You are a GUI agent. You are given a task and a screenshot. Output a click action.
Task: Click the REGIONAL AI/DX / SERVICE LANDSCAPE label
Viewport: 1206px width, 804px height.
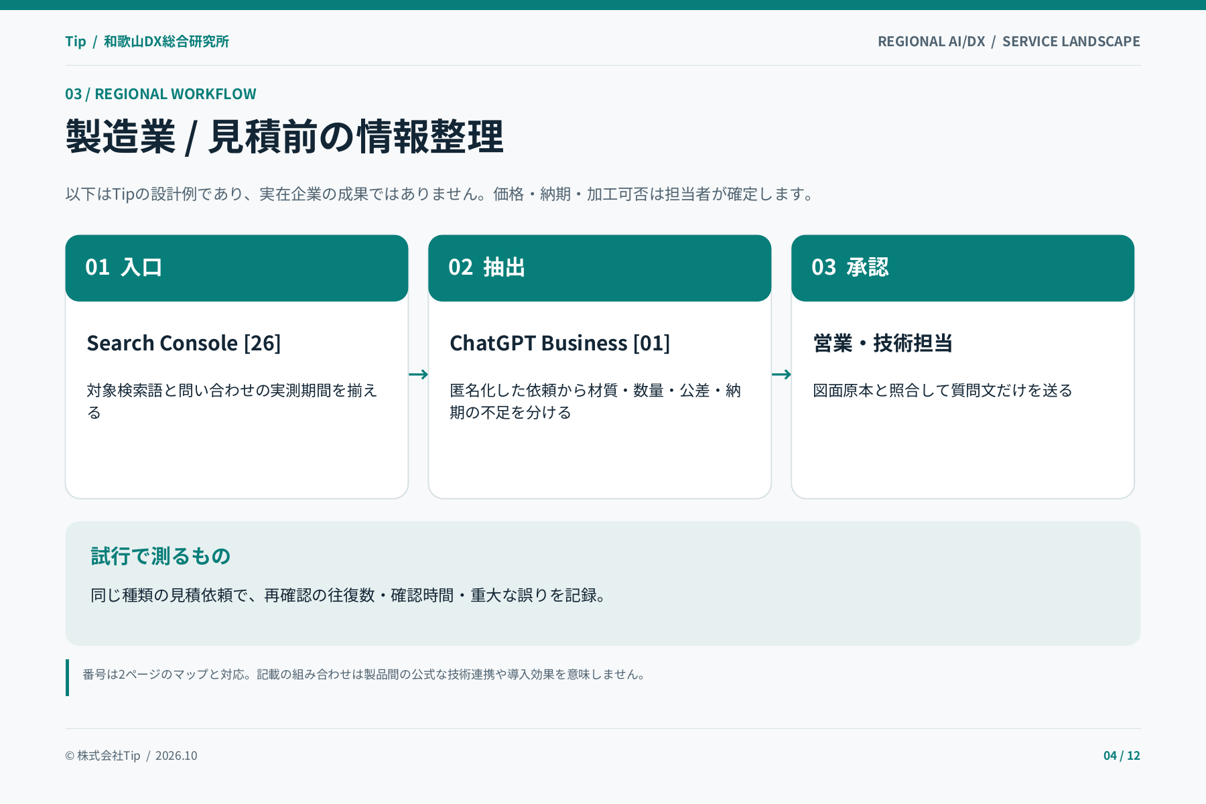point(1008,42)
